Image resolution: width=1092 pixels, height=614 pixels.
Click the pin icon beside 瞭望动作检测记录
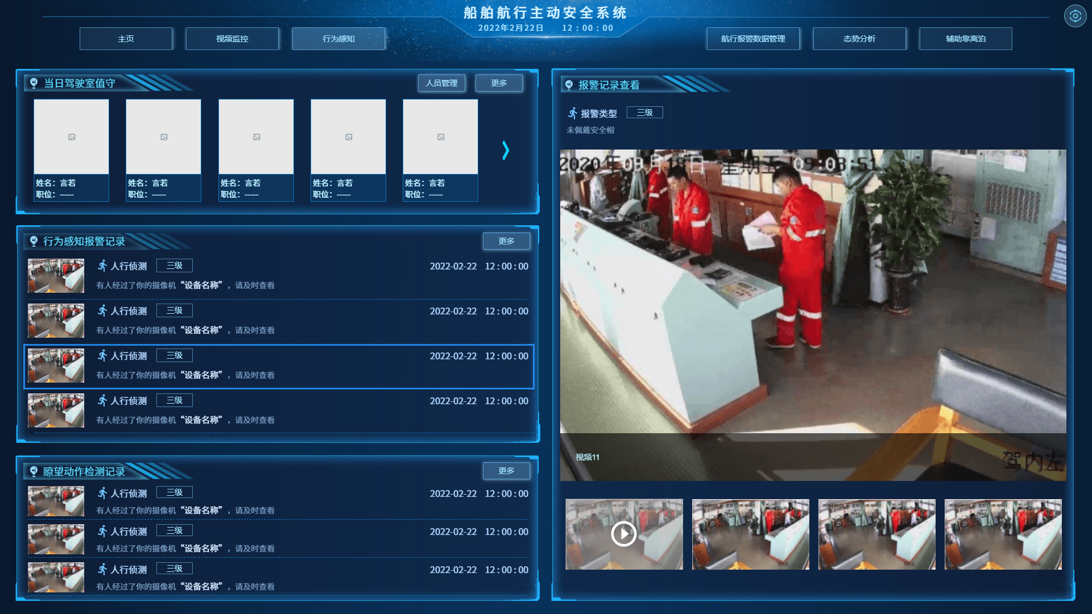pyautogui.click(x=34, y=471)
